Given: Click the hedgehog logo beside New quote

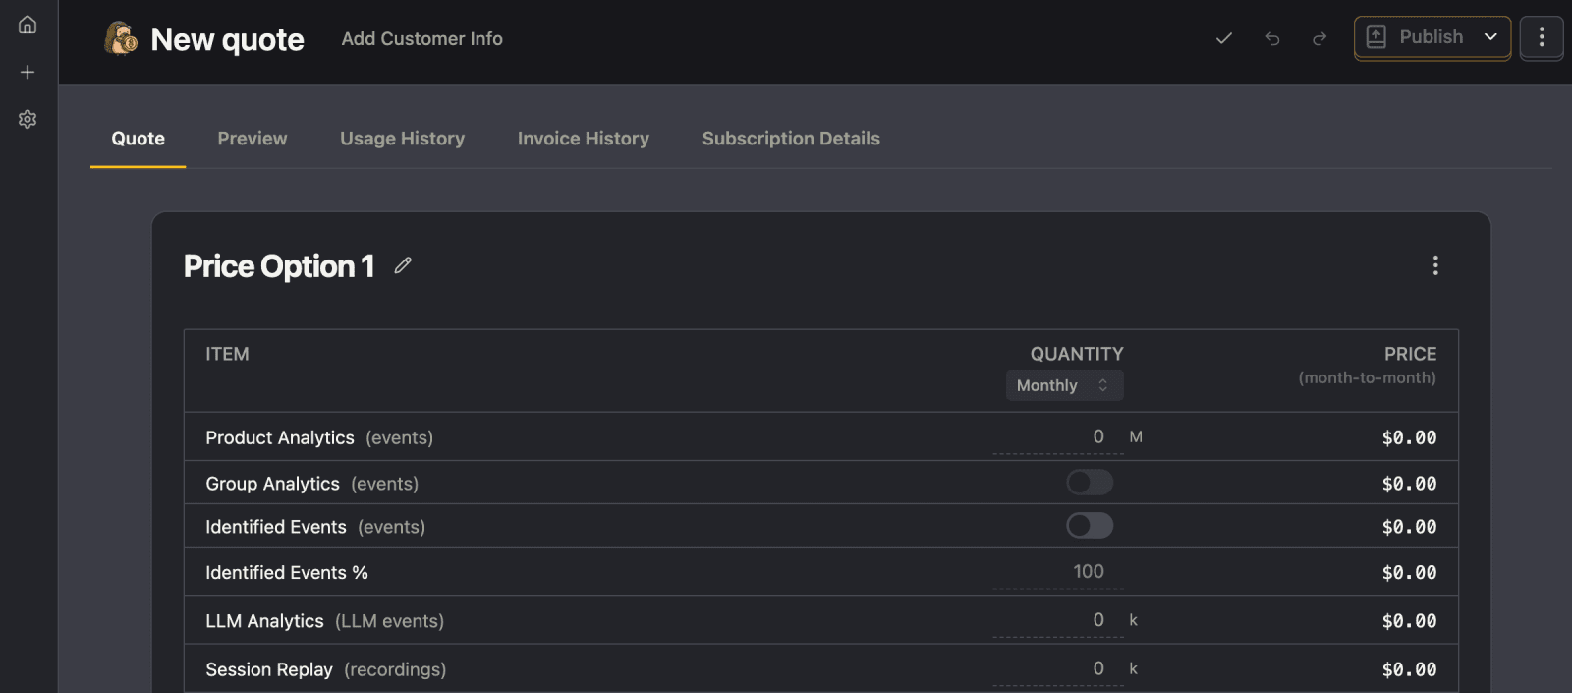Looking at the screenshot, I should [x=122, y=39].
